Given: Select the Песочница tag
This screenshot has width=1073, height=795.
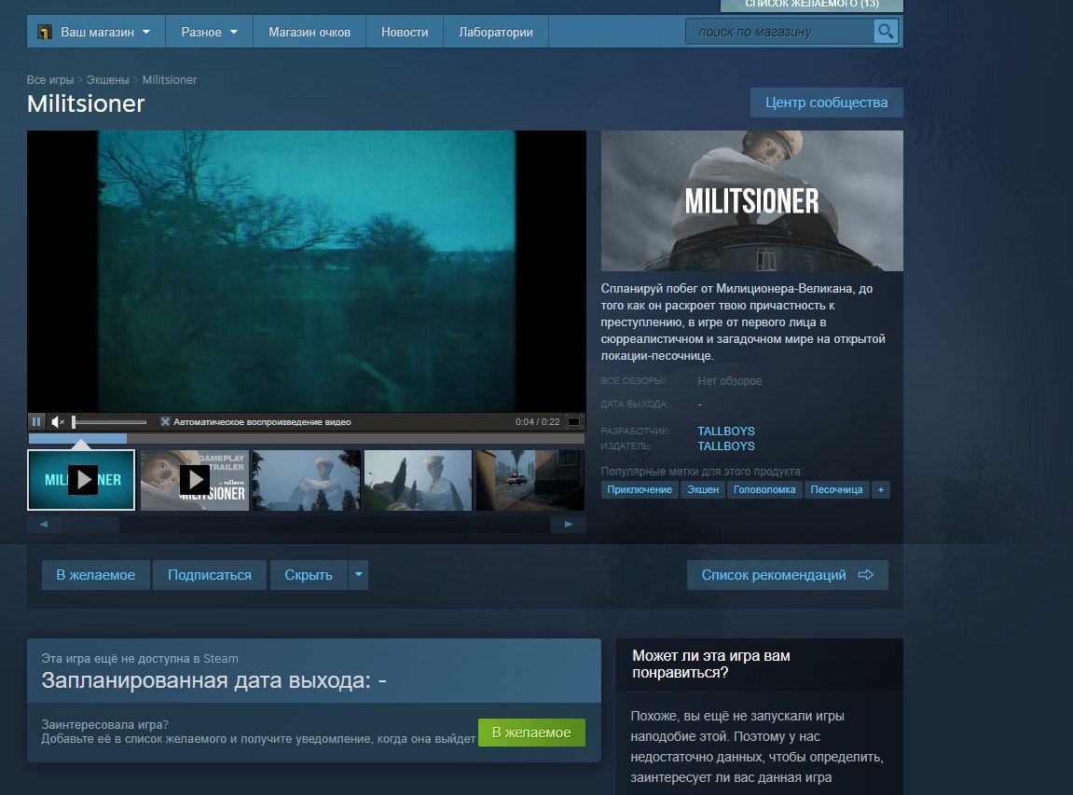Looking at the screenshot, I should point(836,489).
